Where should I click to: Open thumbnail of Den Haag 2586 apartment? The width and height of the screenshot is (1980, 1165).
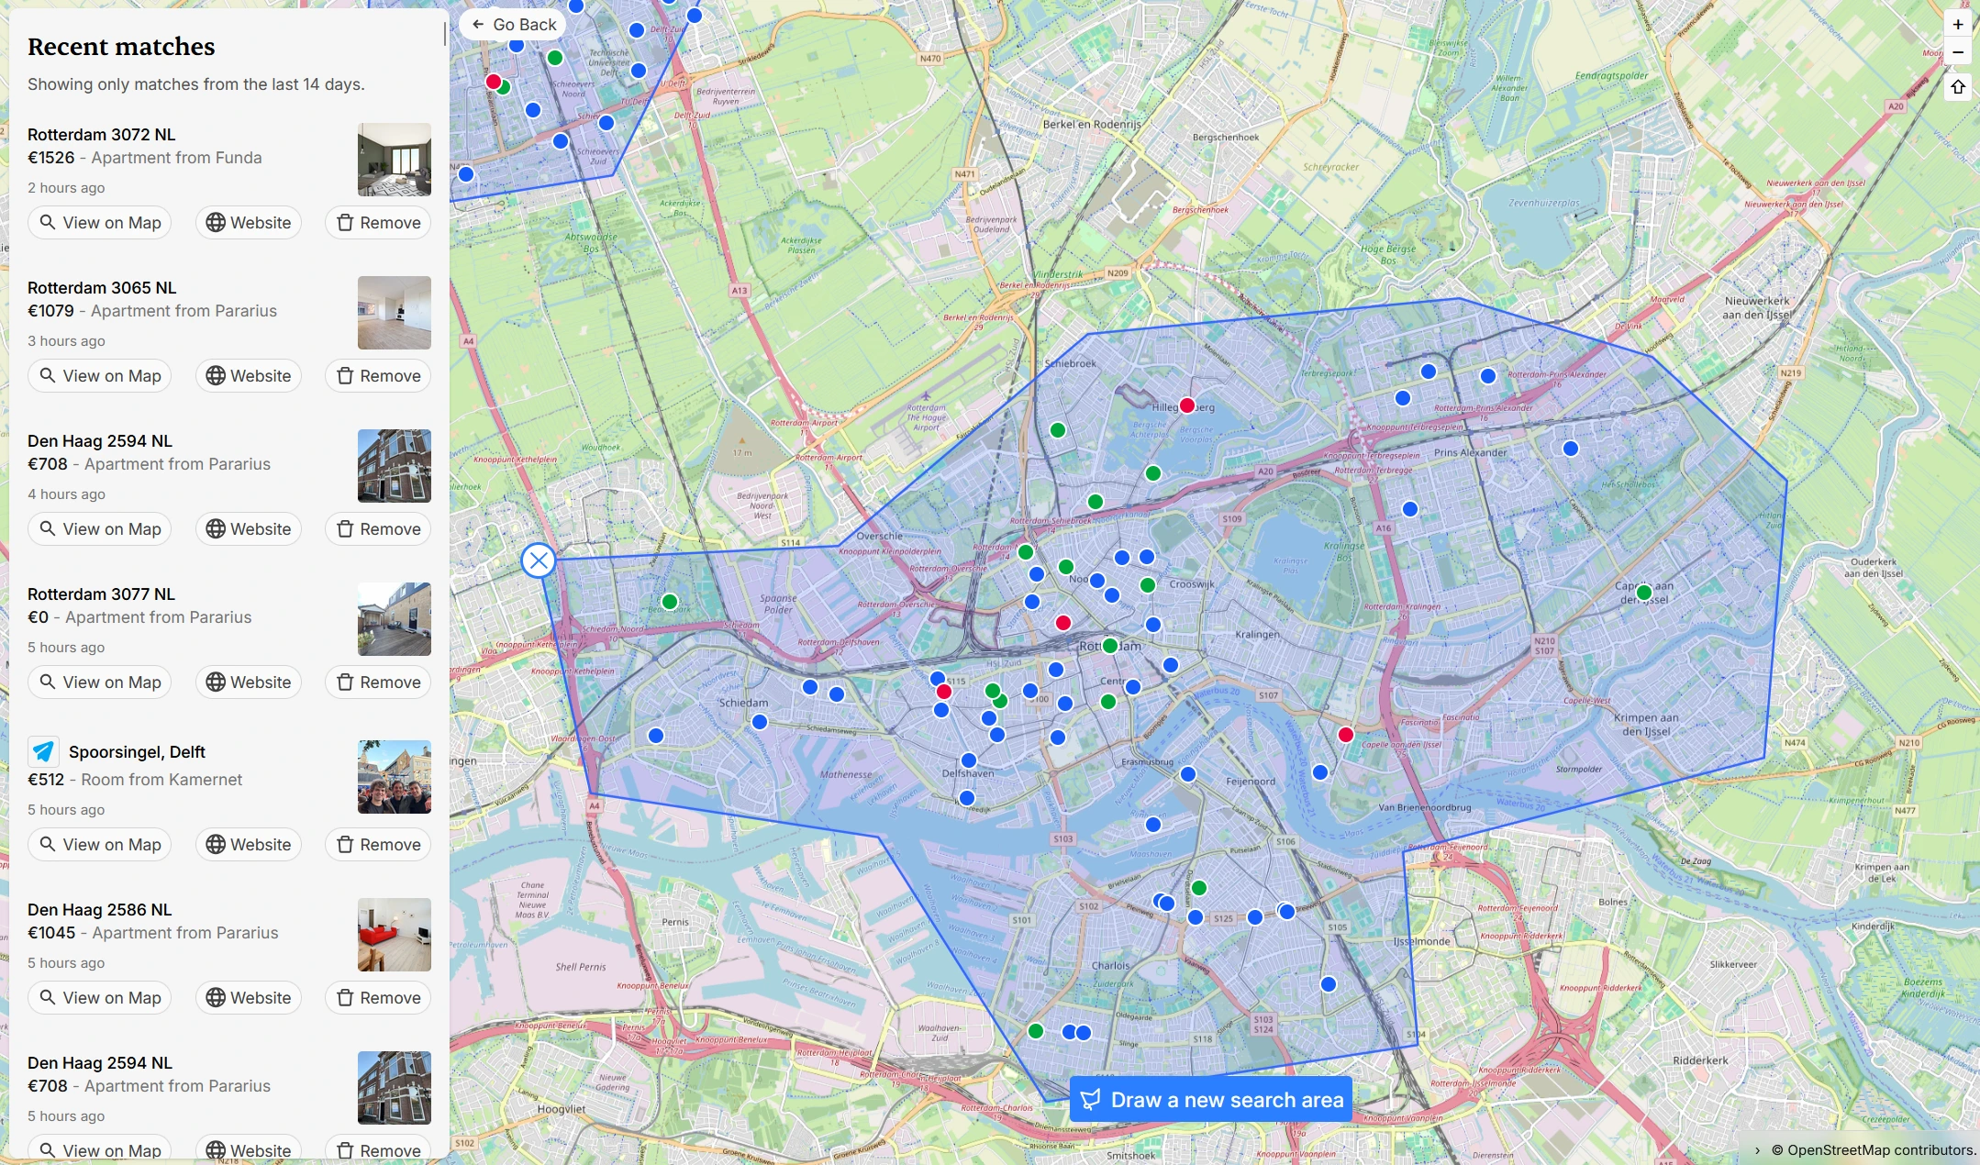394,935
